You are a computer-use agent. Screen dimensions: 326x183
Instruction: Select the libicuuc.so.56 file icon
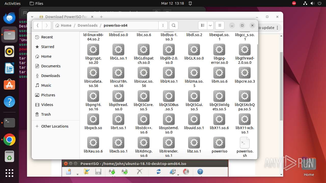(144, 73)
